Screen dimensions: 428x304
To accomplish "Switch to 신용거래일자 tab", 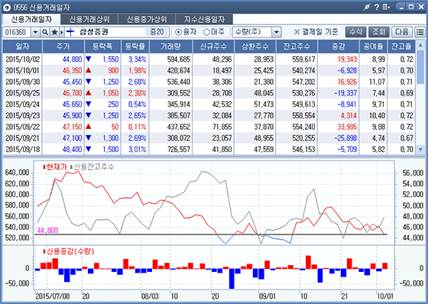I will click(x=31, y=19).
